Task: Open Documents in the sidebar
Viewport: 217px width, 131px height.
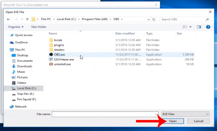Action: [22, 61]
